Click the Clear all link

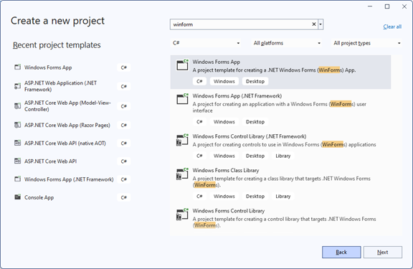(392, 27)
